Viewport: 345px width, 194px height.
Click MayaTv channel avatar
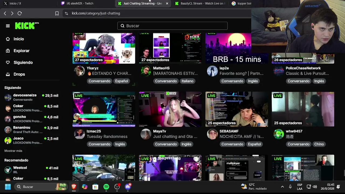146,134
